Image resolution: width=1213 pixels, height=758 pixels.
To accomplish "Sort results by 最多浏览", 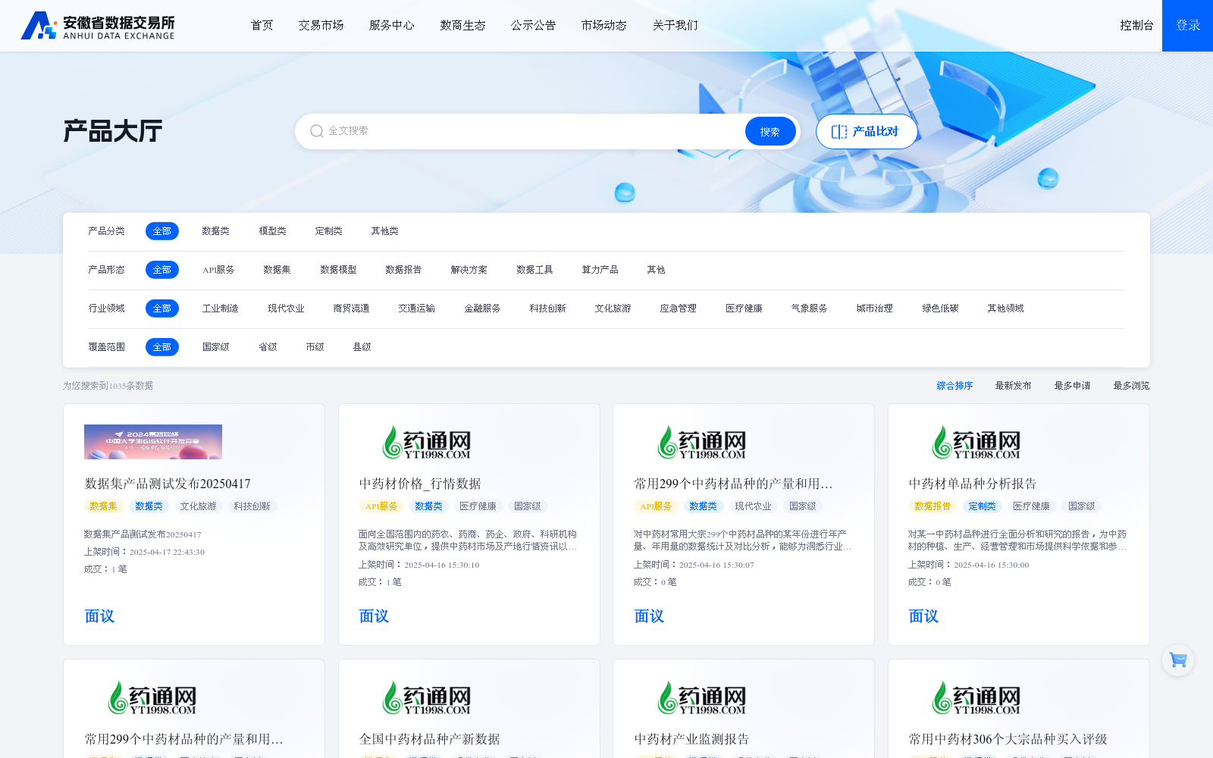I will [1131, 386].
